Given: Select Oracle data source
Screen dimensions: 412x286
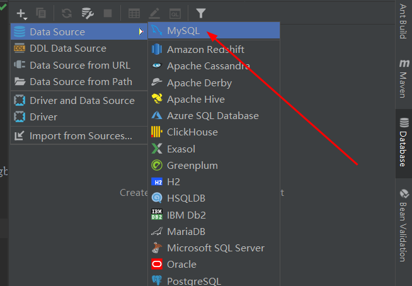Looking at the screenshot, I should tap(214, 265).
